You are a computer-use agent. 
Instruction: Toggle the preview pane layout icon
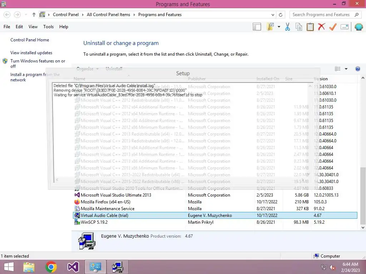pos(257,27)
